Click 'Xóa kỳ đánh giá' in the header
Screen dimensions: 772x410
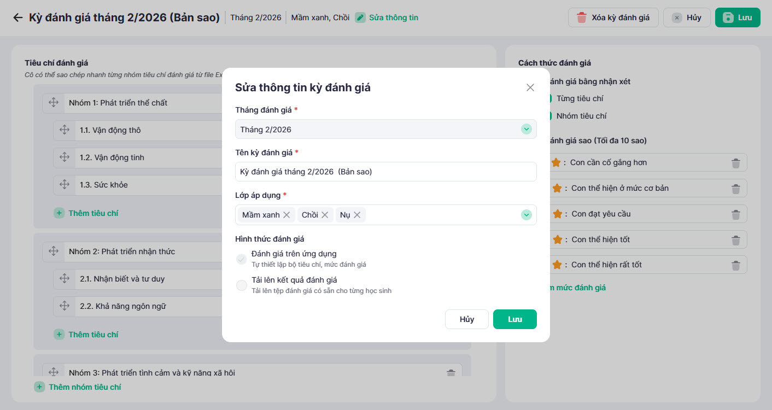613,17
